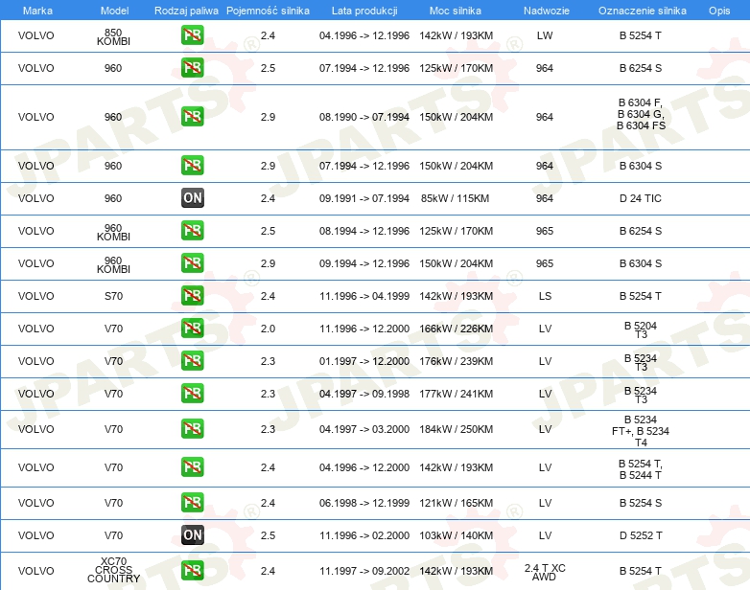Screen dimensions: 750x590
Task: Click the Moc silnika column header
Action: tap(456, 11)
